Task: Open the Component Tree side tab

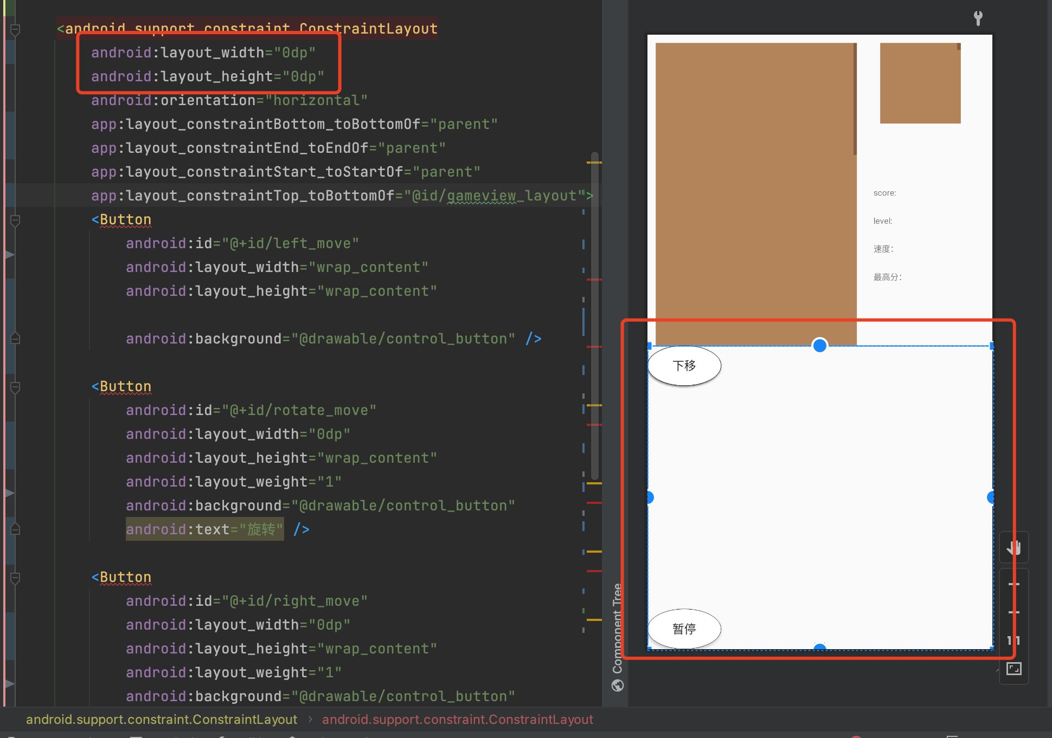Action: (x=617, y=627)
